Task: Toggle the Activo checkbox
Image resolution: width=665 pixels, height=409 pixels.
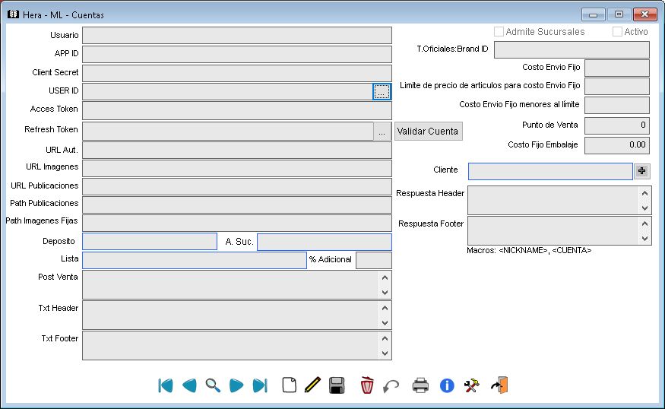Action: 618,32
